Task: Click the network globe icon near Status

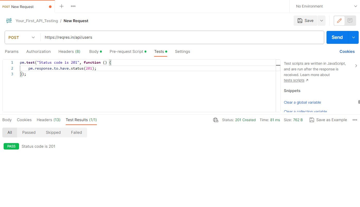Action: point(216,120)
